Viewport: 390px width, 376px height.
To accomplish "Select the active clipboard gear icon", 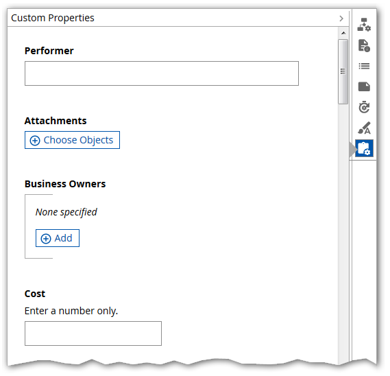I will coord(364,148).
